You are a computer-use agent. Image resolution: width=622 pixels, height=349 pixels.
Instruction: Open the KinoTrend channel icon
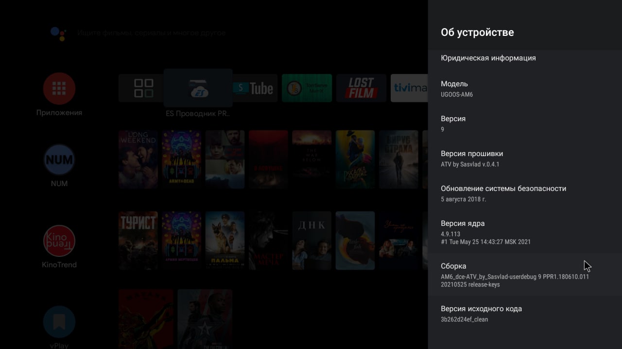point(59,241)
